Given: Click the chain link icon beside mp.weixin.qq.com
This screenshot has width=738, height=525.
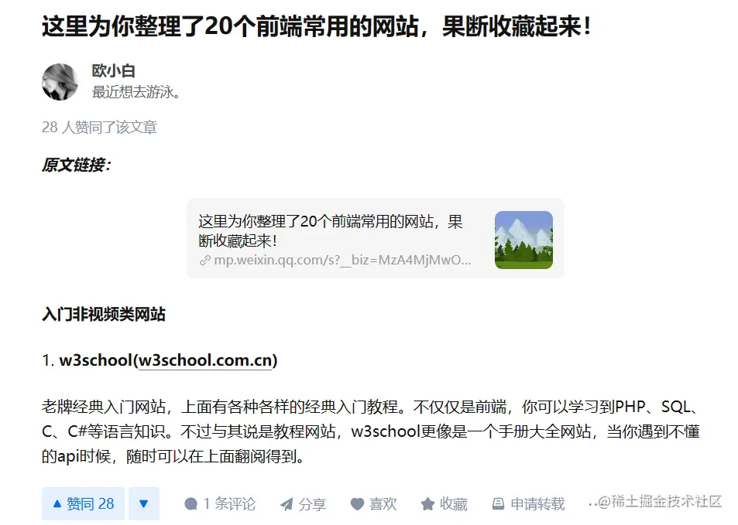Looking at the screenshot, I should tap(204, 261).
